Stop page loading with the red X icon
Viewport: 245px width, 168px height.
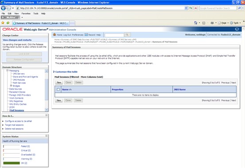point(196,8)
